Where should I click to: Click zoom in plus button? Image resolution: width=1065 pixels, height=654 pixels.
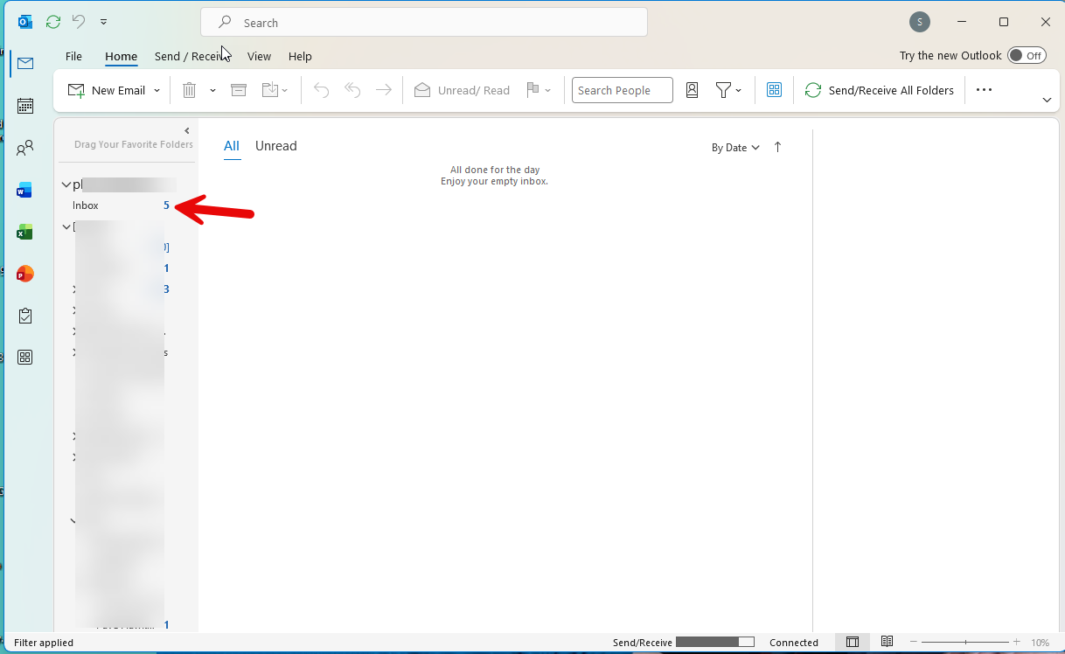pyautogui.click(x=1017, y=643)
